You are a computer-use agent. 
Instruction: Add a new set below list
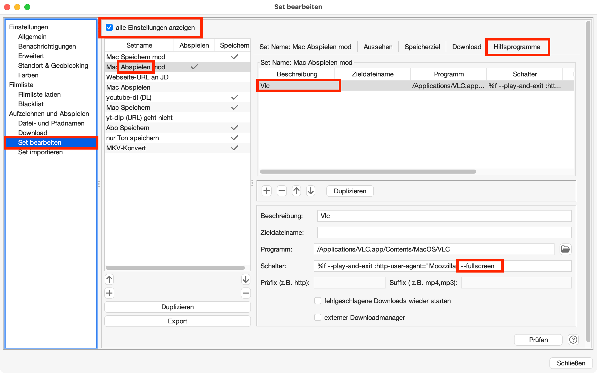pyautogui.click(x=109, y=293)
